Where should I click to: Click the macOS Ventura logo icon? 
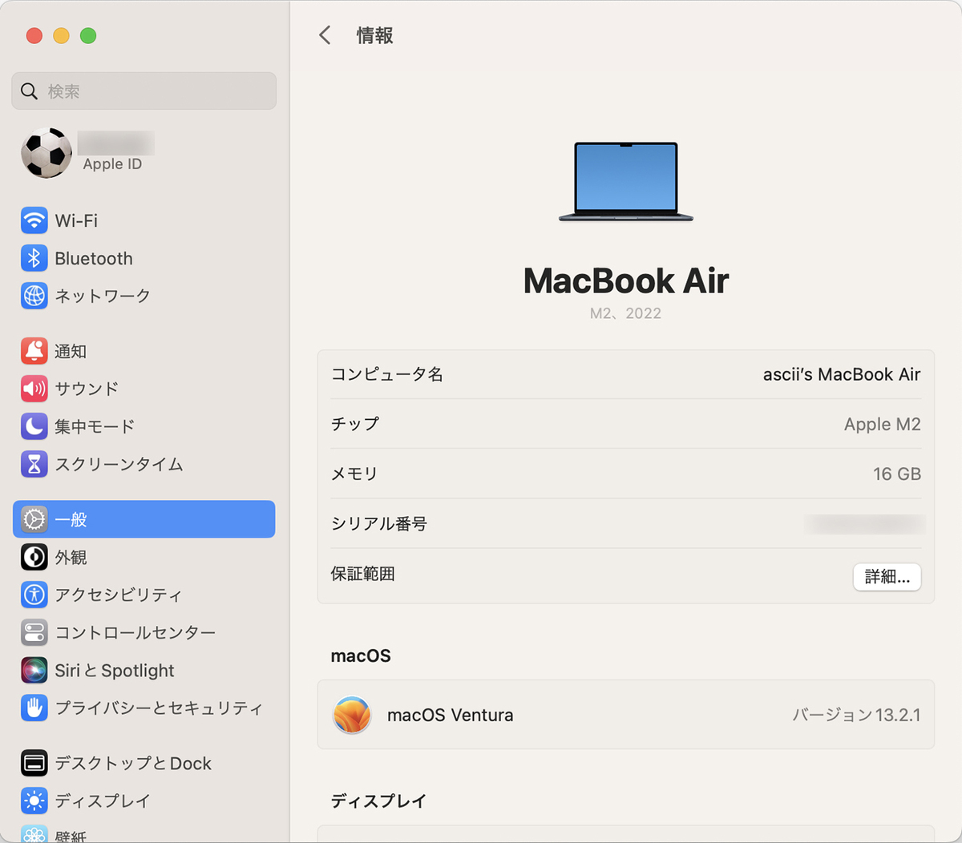(x=352, y=715)
